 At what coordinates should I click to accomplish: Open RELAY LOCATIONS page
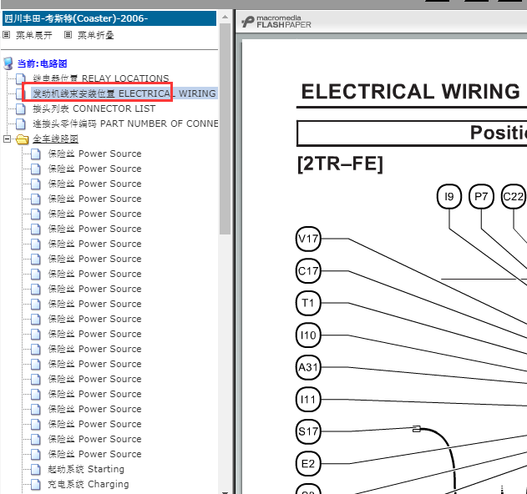click(100, 78)
